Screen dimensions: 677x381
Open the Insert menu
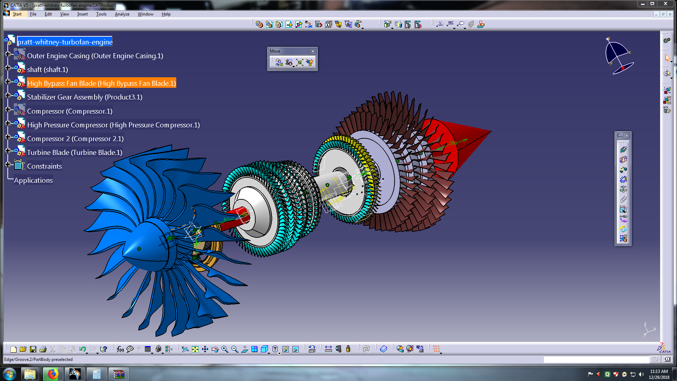coord(83,14)
